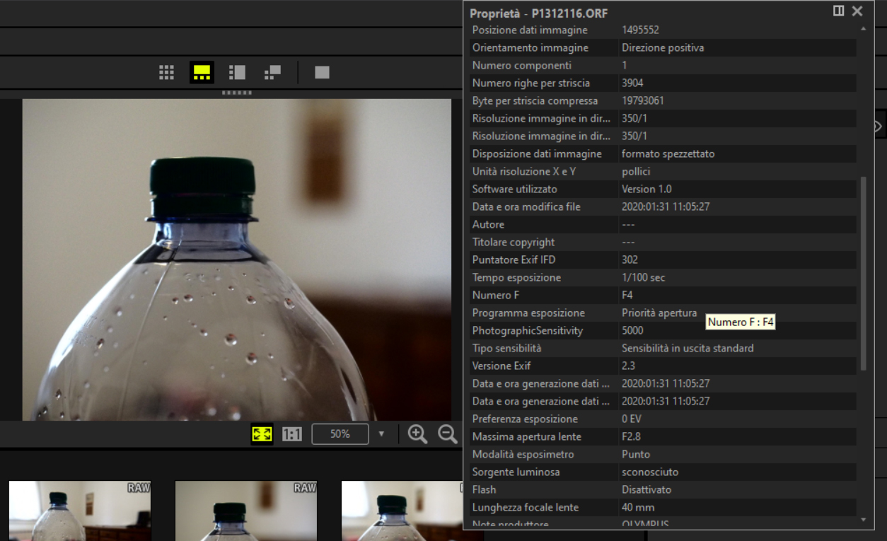This screenshot has height=541, width=887.
Task: Click scroll-up arrow in properties panel
Action: [862, 29]
